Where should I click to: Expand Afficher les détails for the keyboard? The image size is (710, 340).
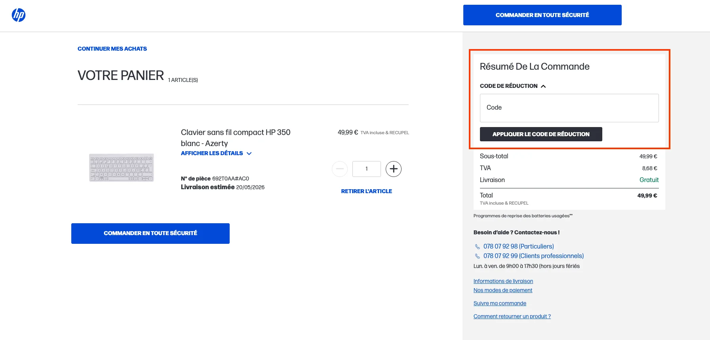pos(216,153)
